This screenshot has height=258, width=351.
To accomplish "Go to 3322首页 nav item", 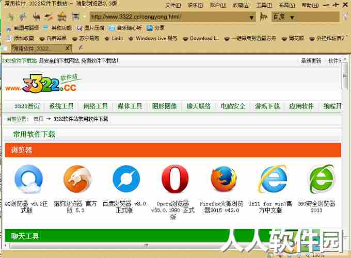I will coord(27,106).
